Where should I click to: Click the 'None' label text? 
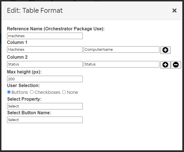tap(72, 92)
